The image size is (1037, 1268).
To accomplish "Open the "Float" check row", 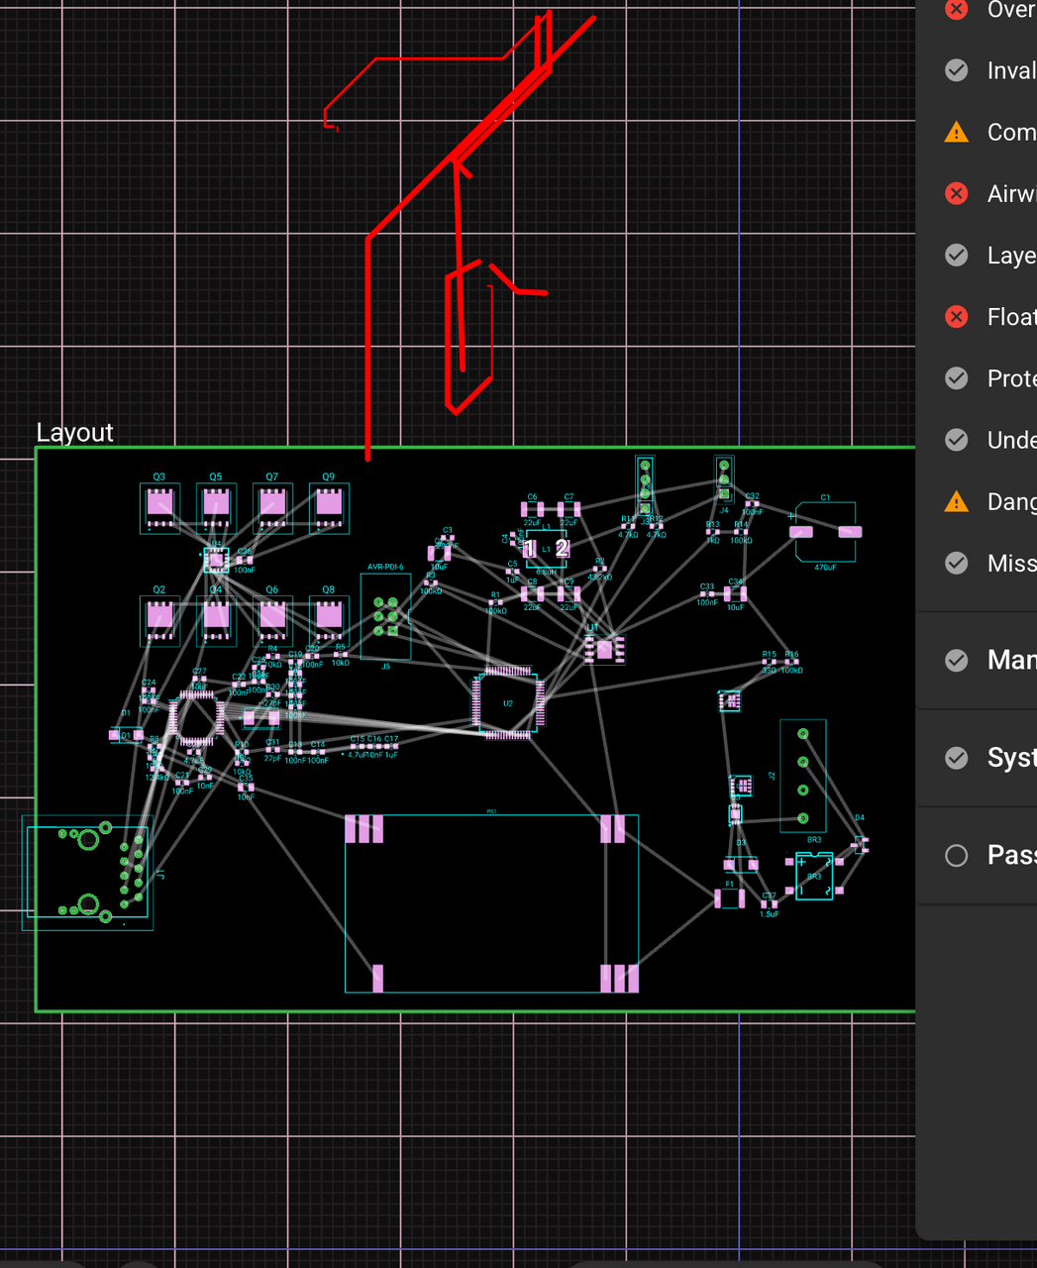I will tap(978, 316).
